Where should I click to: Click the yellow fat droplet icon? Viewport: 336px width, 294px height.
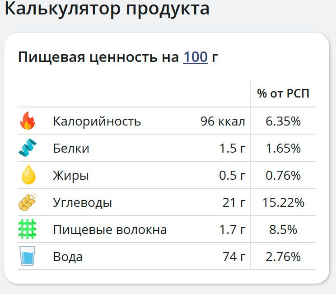tap(28, 175)
